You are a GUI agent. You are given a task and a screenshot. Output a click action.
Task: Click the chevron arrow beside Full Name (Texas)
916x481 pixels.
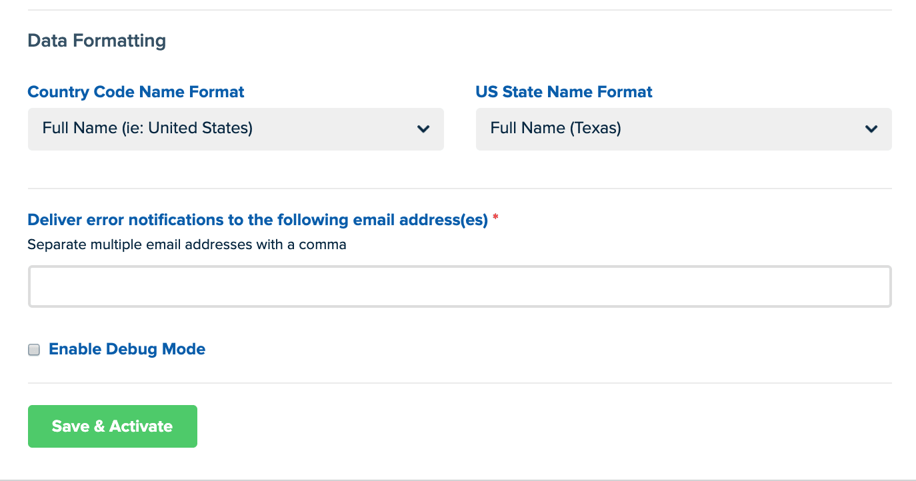[871, 129]
